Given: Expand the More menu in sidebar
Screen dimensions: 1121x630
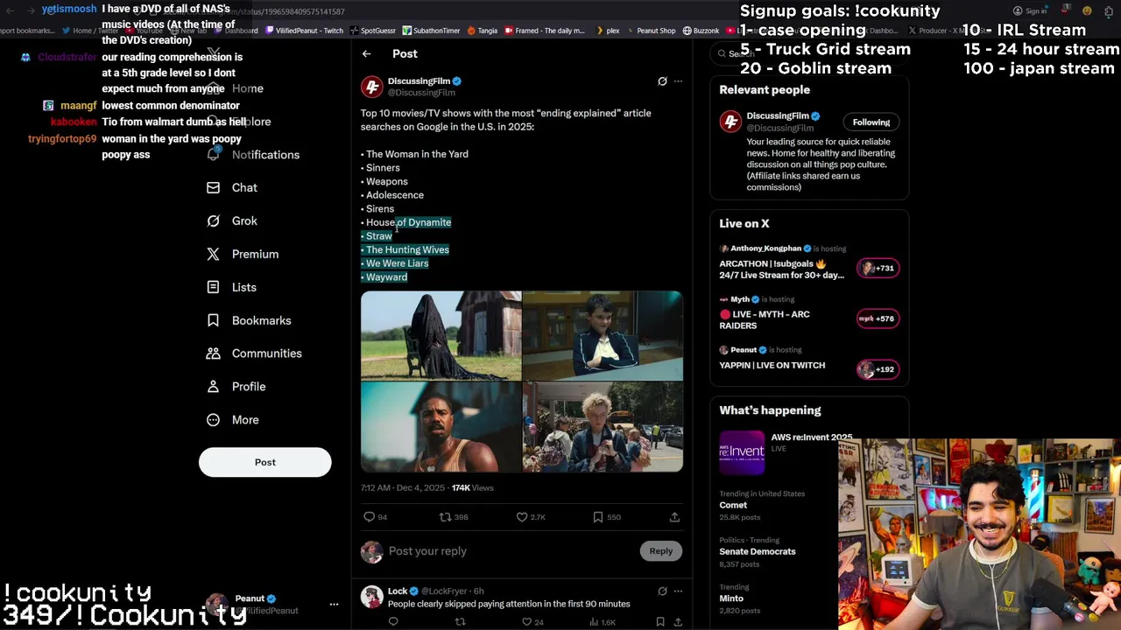Looking at the screenshot, I should pyautogui.click(x=233, y=420).
